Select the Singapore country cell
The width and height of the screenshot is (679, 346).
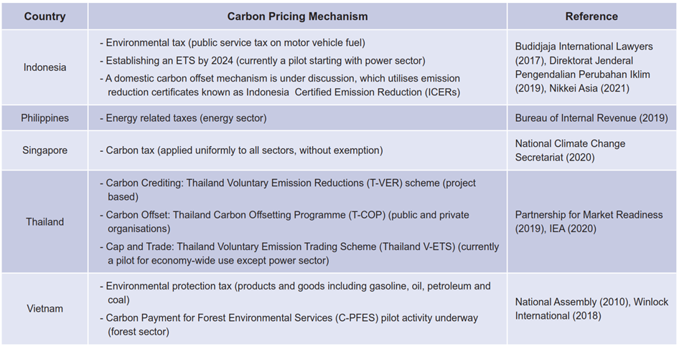click(x=45, y=150)
